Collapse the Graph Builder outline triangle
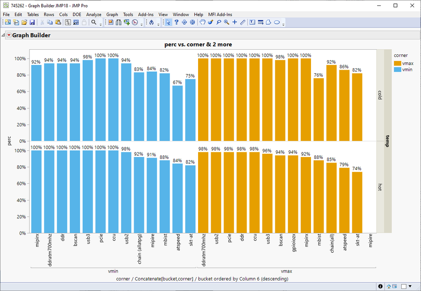This screenshot has height=291, width=421. [3, 35]
